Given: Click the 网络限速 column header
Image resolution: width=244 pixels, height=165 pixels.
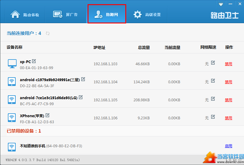Looking at the screenshot, I should click(208, 47).
